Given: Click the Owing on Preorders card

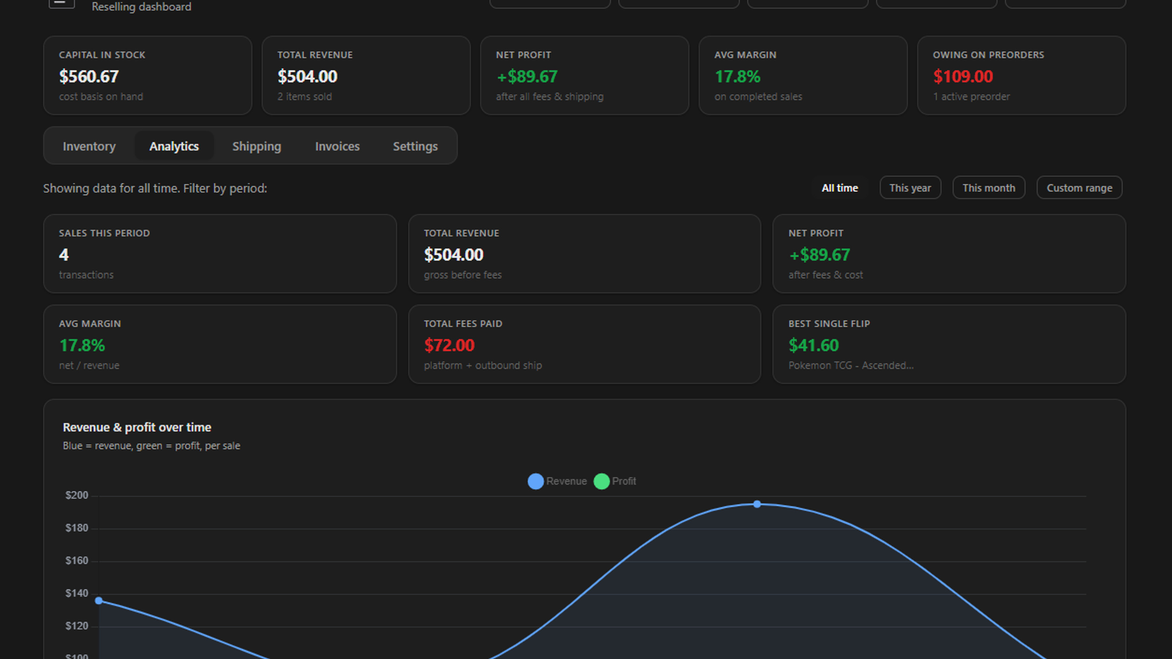Looking at the screenshot, I should tap(1021, 76).
